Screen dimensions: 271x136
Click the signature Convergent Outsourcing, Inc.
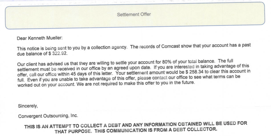coord(48,116)
